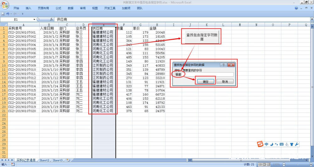Click the Undo arrow icon
This screenshot has width=314, height=167.
coord(8,14)
